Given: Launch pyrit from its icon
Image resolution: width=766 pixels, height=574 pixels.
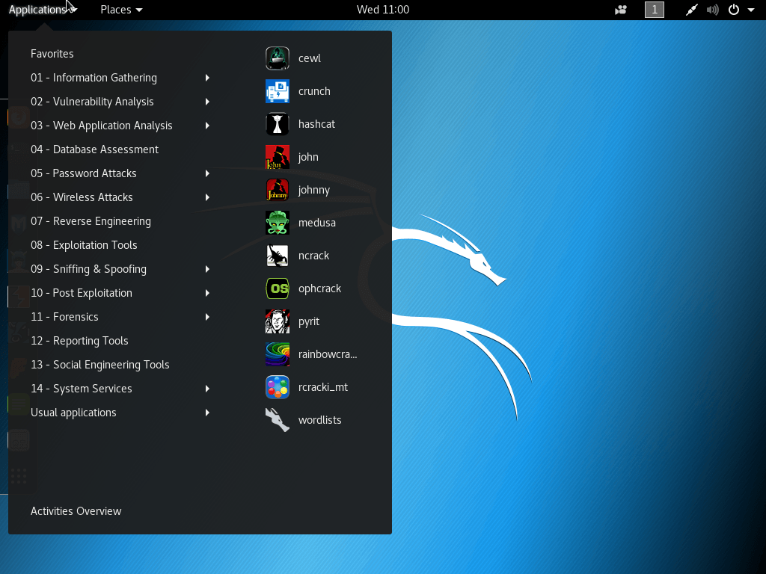Looking at the screenshot, I should click(x=277, y=321).
